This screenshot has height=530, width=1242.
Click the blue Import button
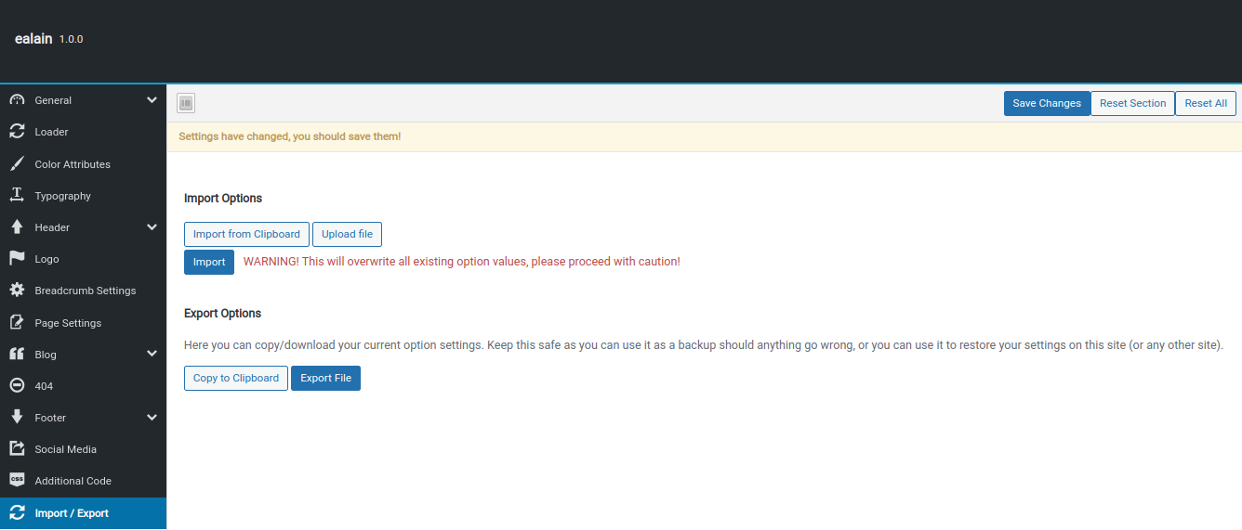209,262
